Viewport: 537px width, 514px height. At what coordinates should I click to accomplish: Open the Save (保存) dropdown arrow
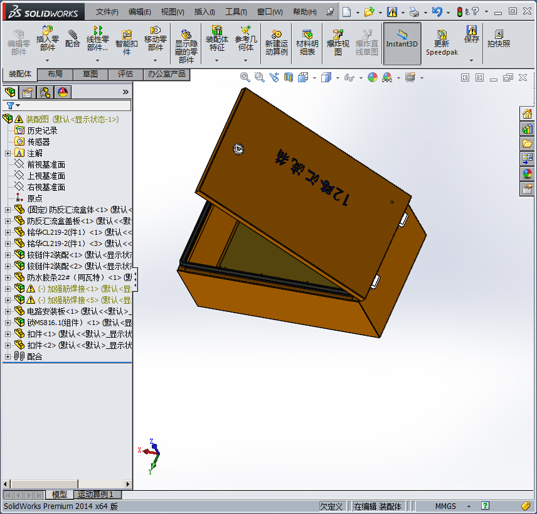click(471, 60)
